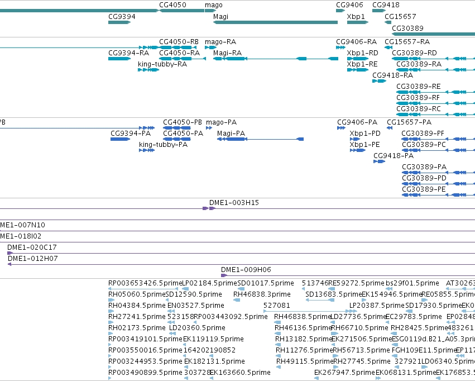Click the mago gene label
475x381 pixels.
click(x=214, y=5)
